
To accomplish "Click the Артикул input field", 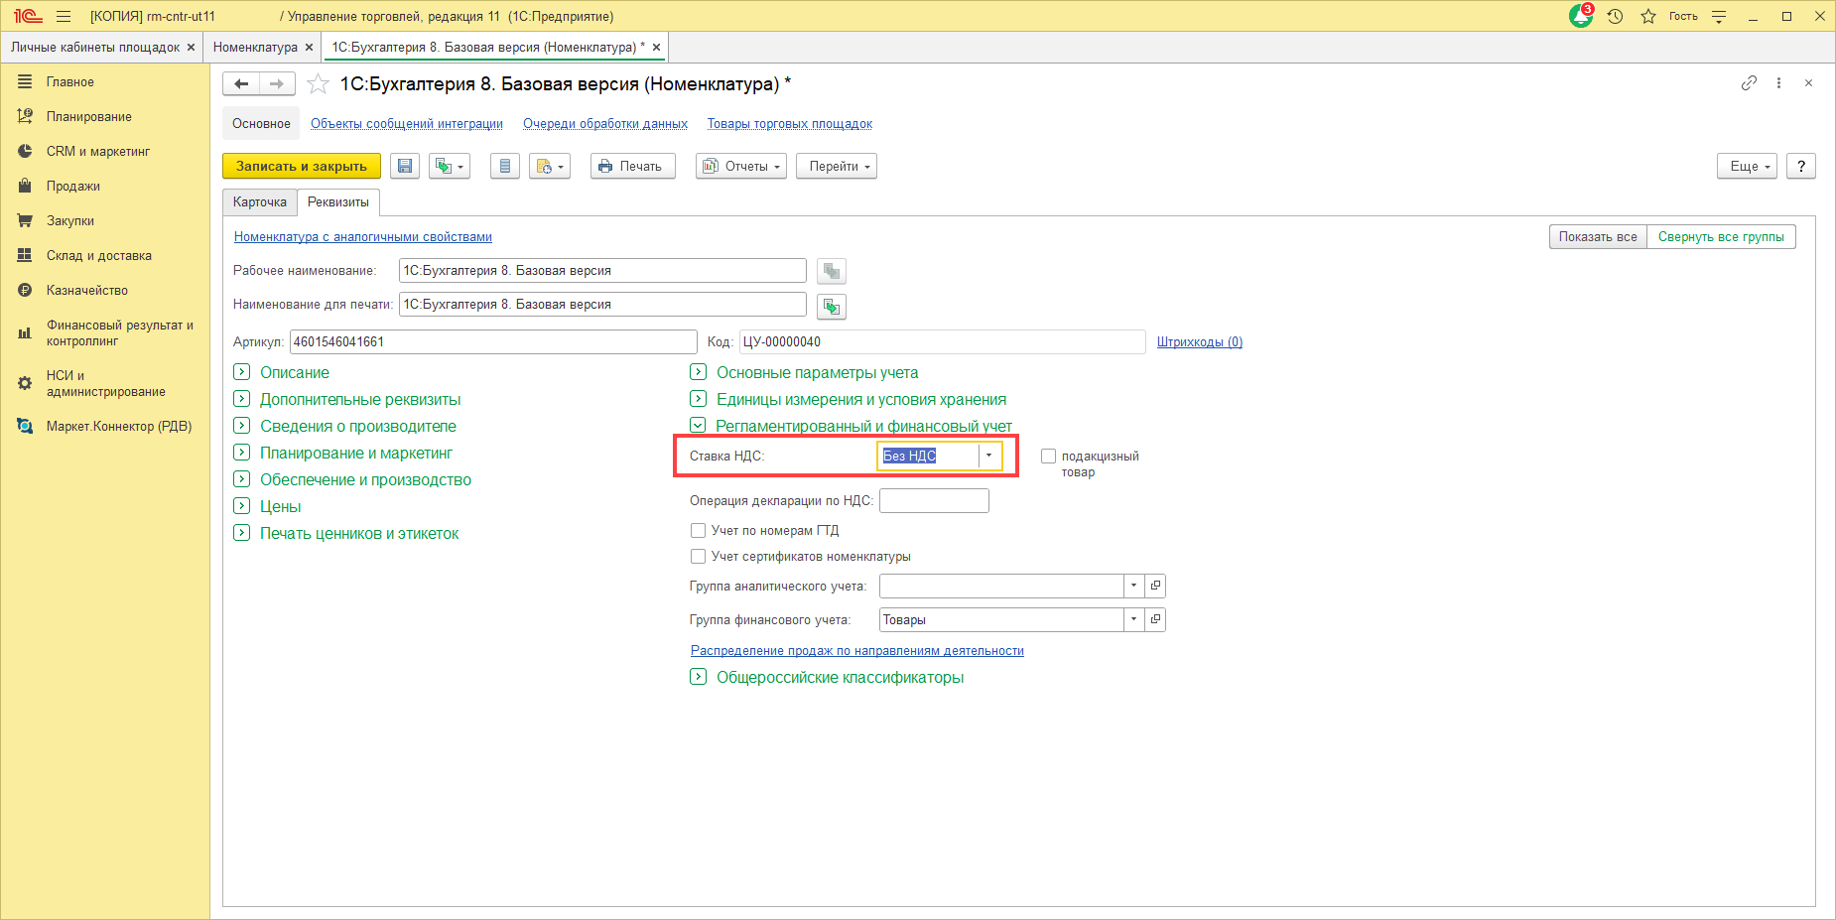I will coord(493,342).
